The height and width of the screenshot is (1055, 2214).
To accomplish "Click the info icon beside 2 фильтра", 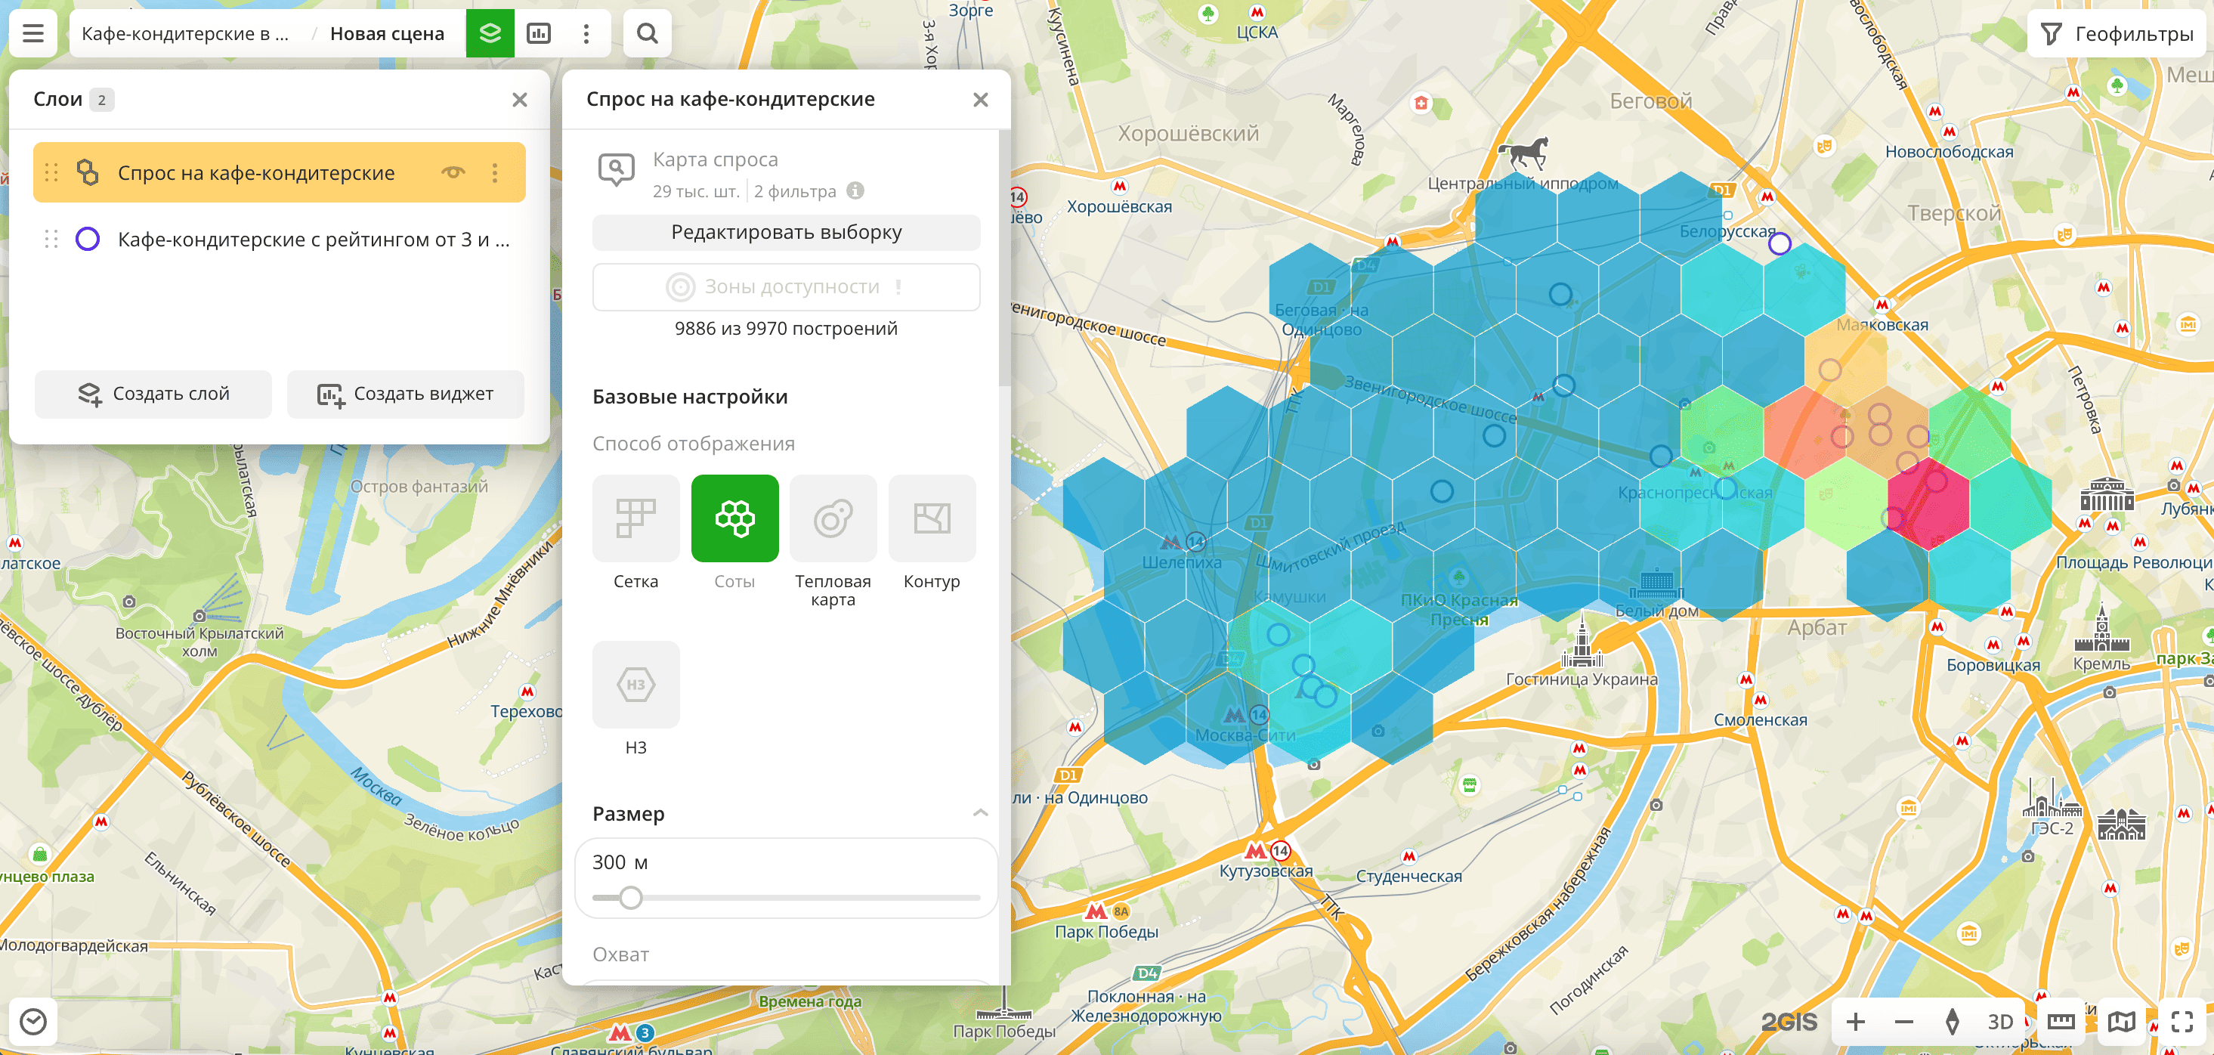I will pos(855,191).
